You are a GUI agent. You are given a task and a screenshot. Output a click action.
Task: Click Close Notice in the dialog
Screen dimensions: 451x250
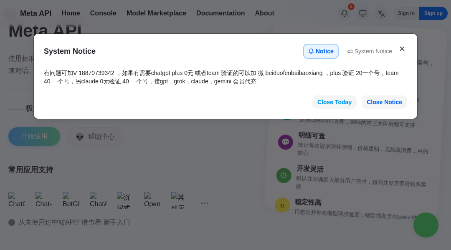(x=384, y=102)
